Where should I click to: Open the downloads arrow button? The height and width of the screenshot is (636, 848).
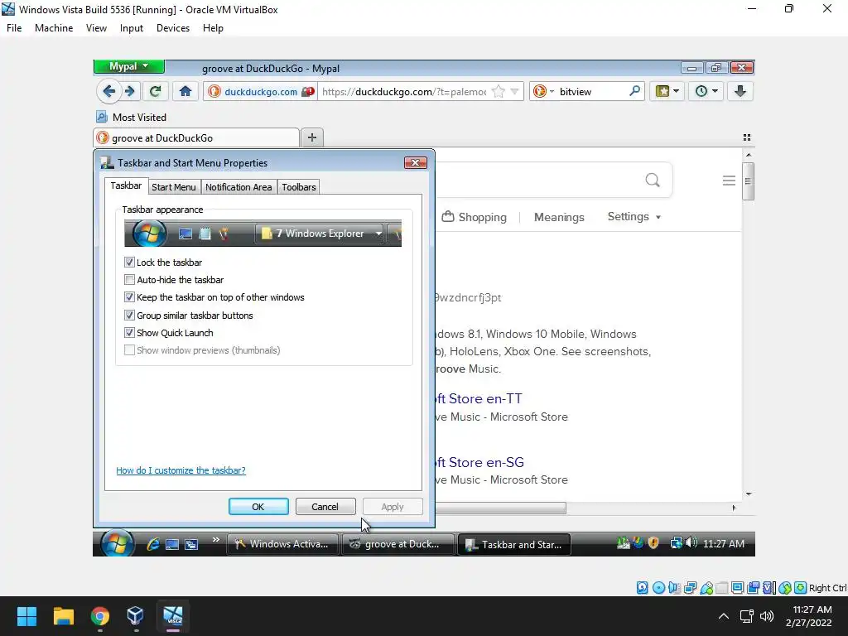pyautogui.click(x=740, y=91)
